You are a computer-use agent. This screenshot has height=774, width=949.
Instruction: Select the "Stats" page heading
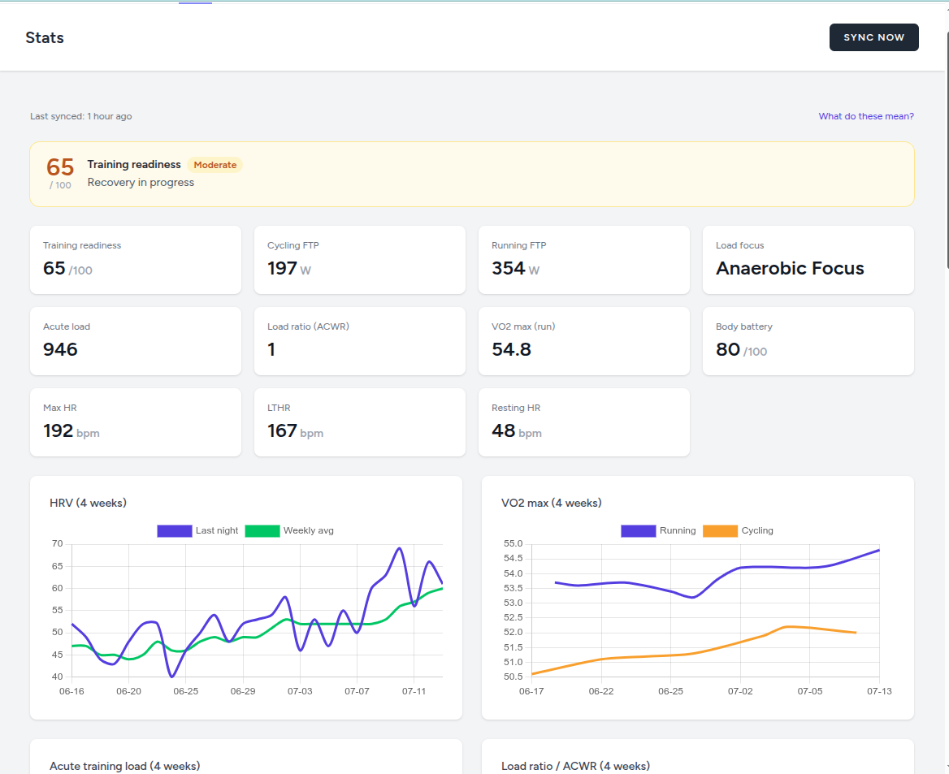(x=45, y=37)
